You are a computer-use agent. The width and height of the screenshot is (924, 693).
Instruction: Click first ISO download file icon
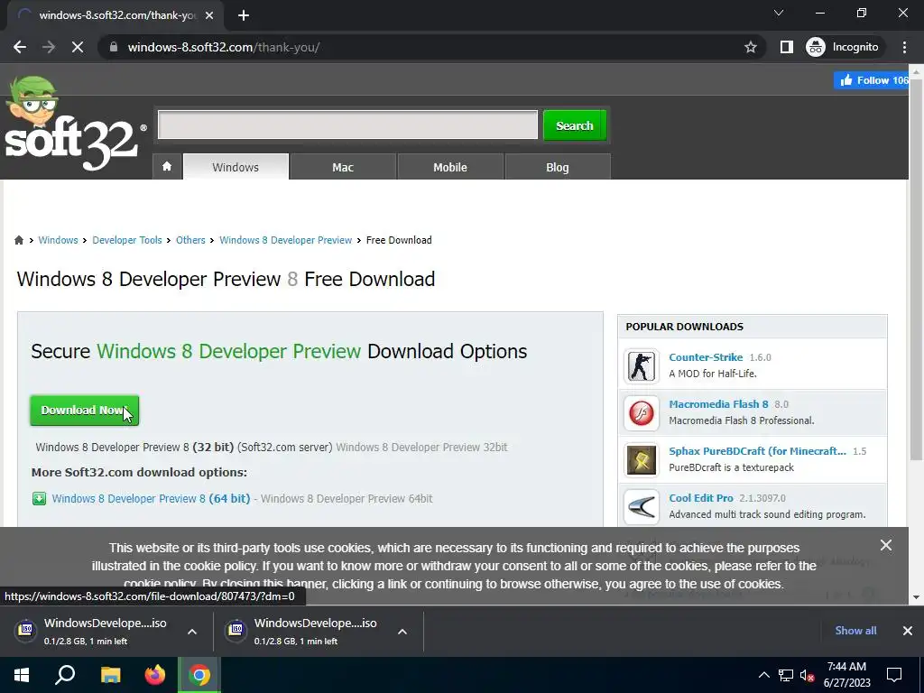(25, 630)
